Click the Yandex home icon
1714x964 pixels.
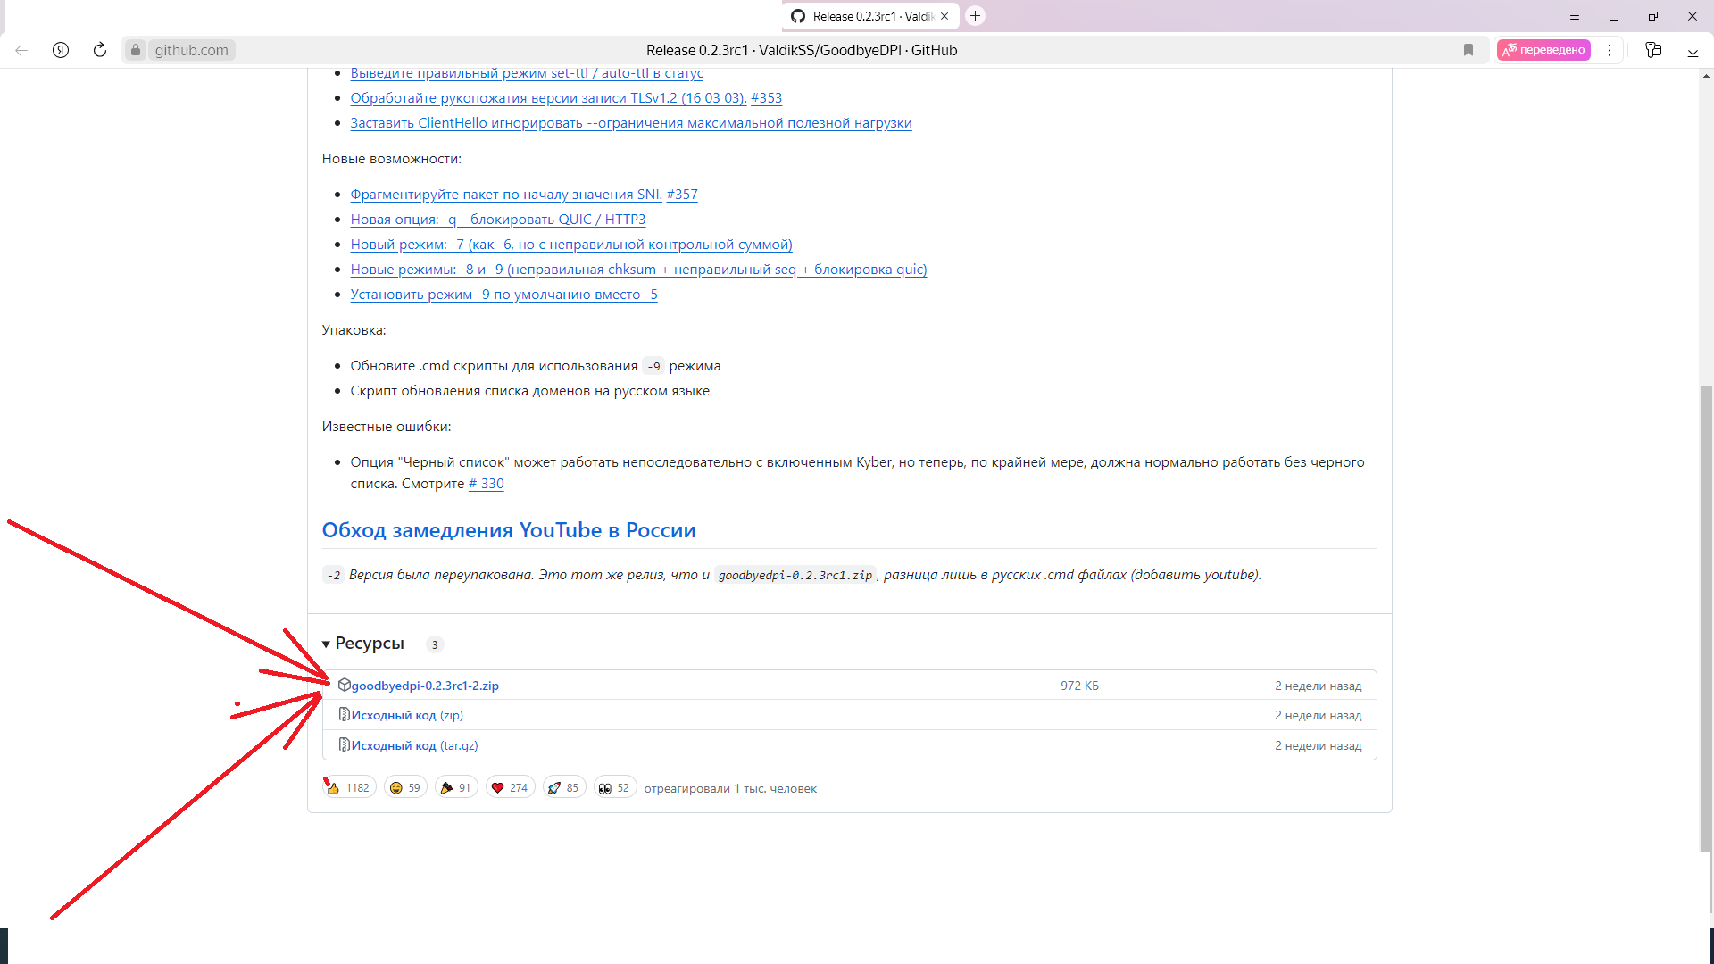(x=61, y=50)
